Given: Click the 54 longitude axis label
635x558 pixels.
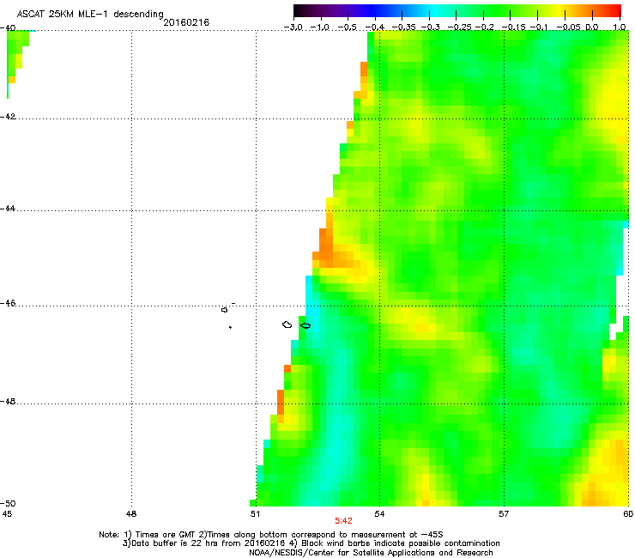Looking at the screenshot, I should click(379, 514).
